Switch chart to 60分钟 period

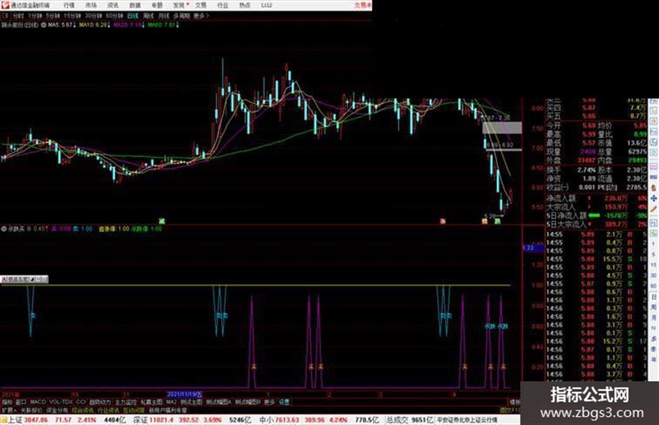[x=114, y=15]
